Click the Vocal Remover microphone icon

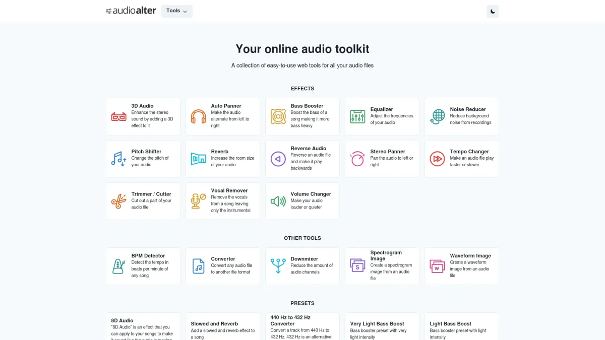[199, 201]
